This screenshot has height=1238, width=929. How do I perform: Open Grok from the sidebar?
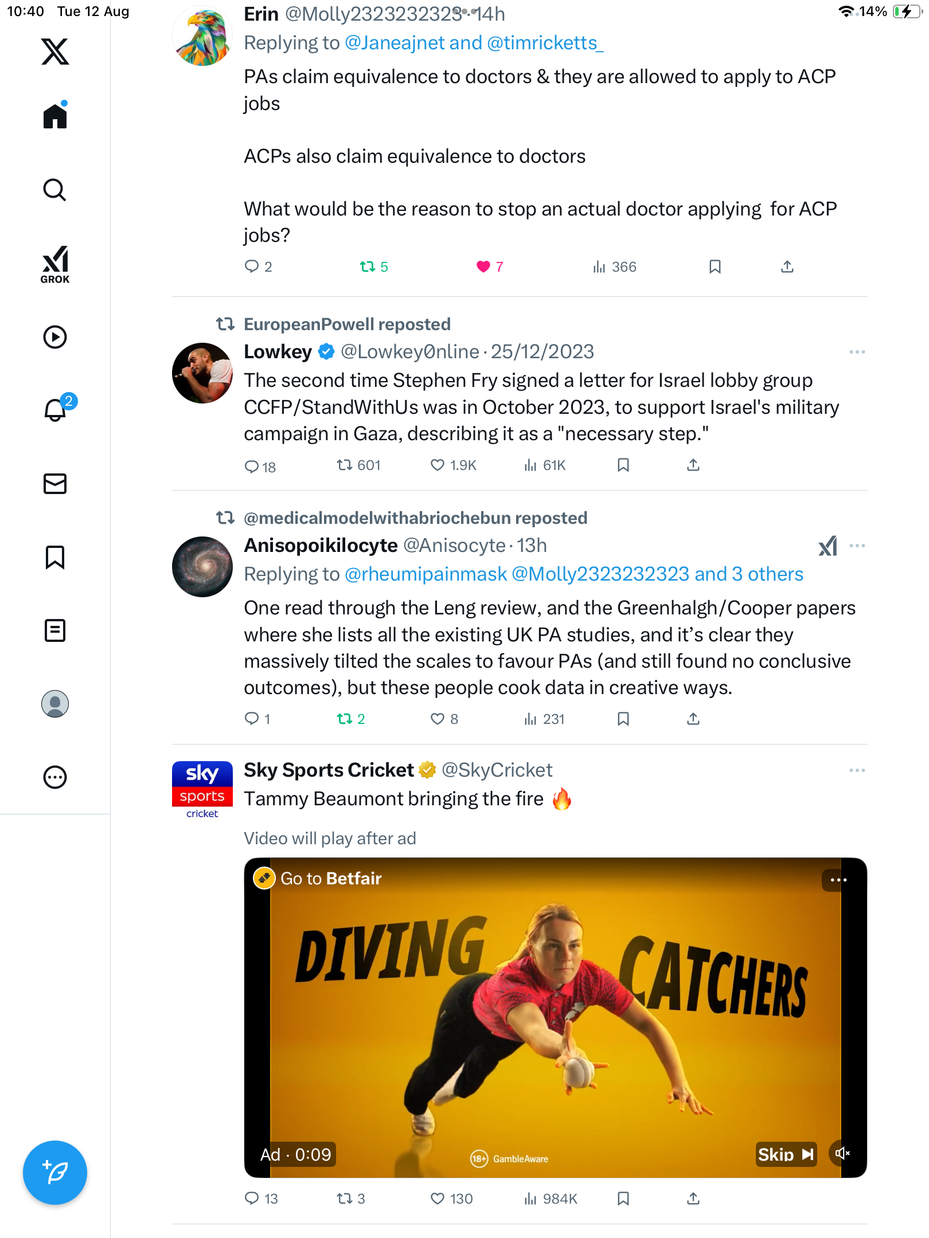[55, 264]
